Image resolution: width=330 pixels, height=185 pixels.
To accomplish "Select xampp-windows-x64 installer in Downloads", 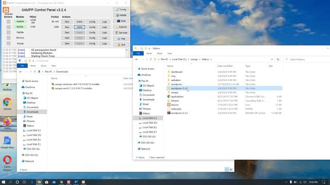I will pyautogui.click(x=77, y=84).
